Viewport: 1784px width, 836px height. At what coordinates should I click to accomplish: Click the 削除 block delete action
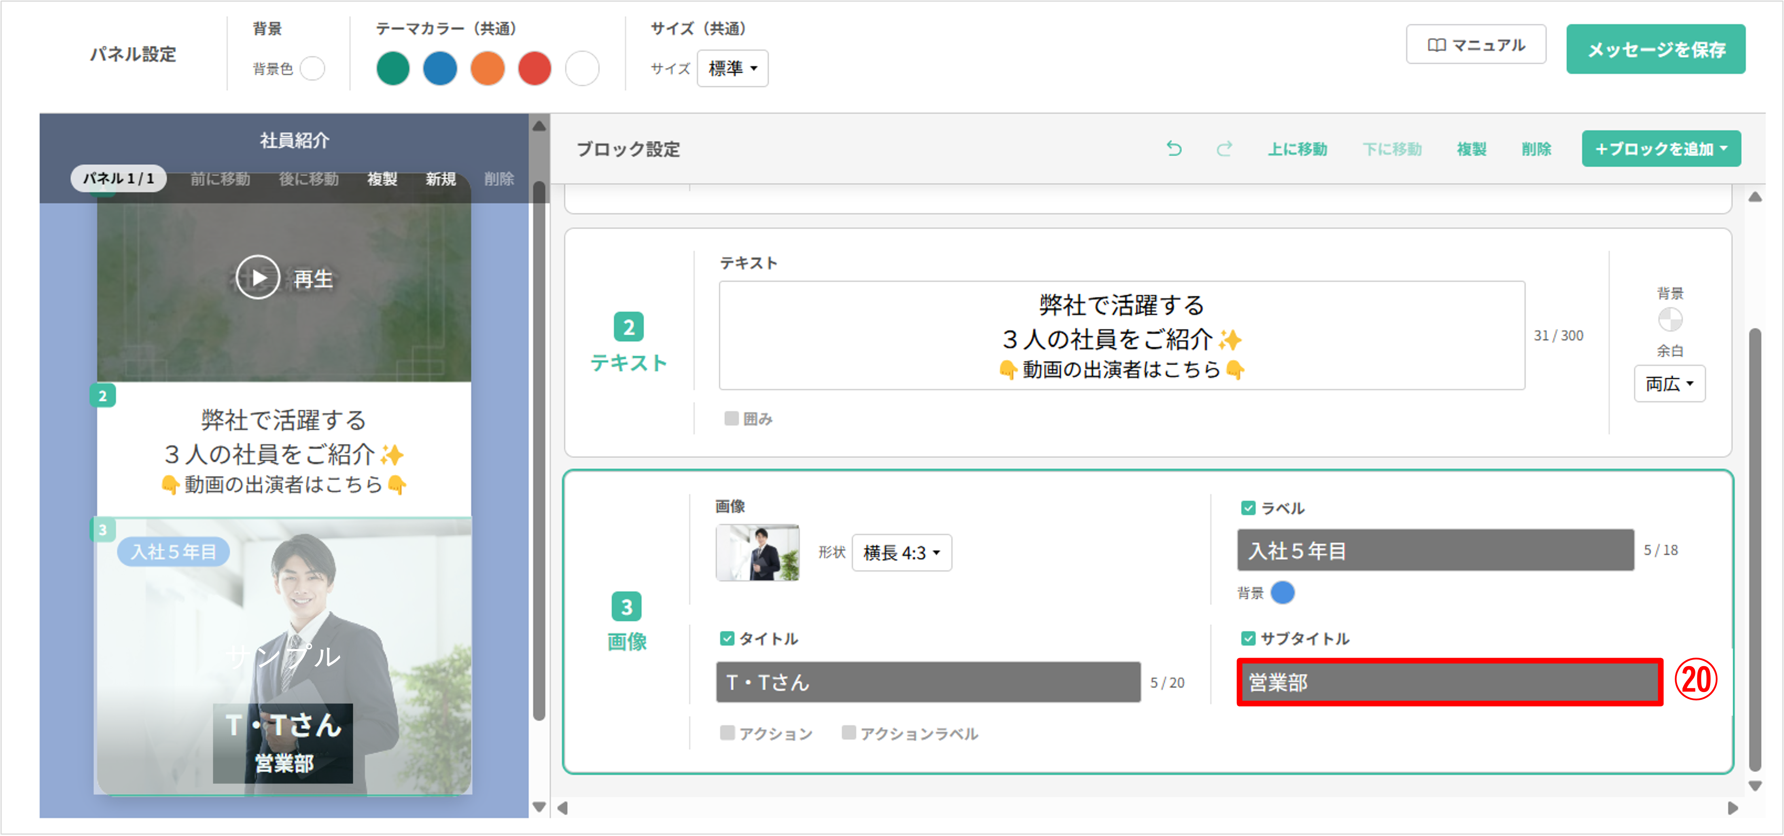pyautogui.click(x=1536, y=149)
